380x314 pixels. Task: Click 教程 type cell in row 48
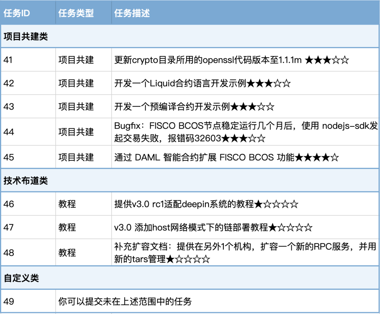[84, 253]
